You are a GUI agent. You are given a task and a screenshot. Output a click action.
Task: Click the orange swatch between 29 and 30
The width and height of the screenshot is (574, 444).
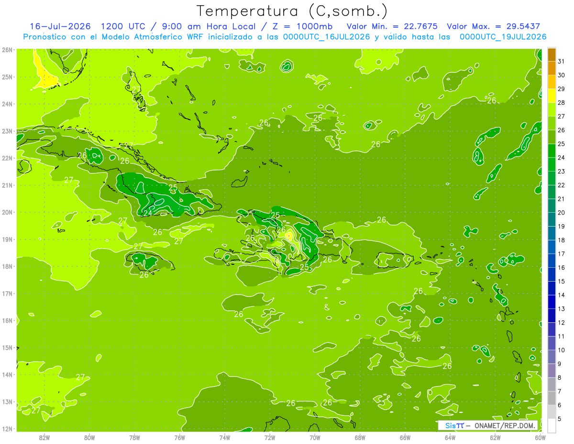pyautogui.click(x=552, y=82)
